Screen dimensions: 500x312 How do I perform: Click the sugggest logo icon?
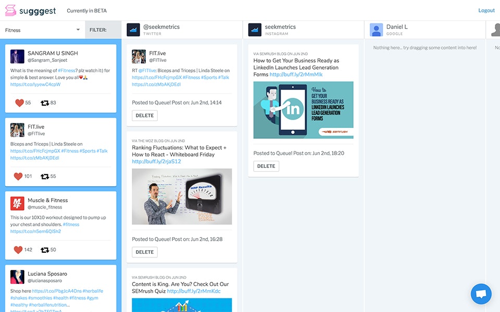(x=10, y=10)
